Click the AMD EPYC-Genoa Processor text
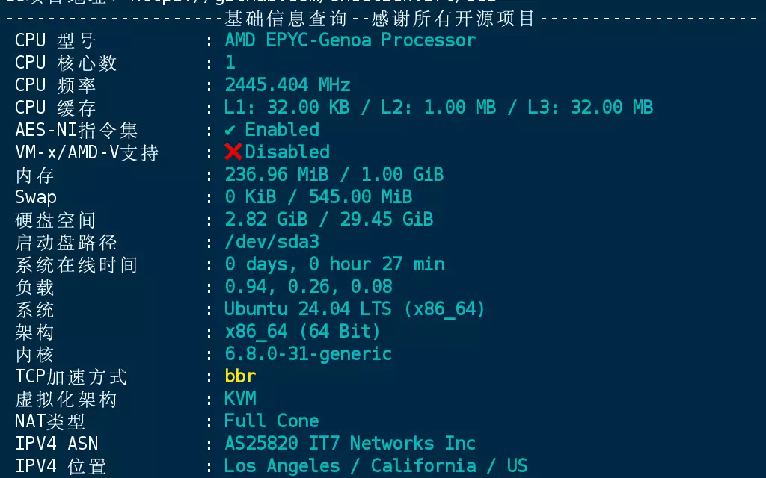Viewport: 766px width, 478px height. coord(349,40)
